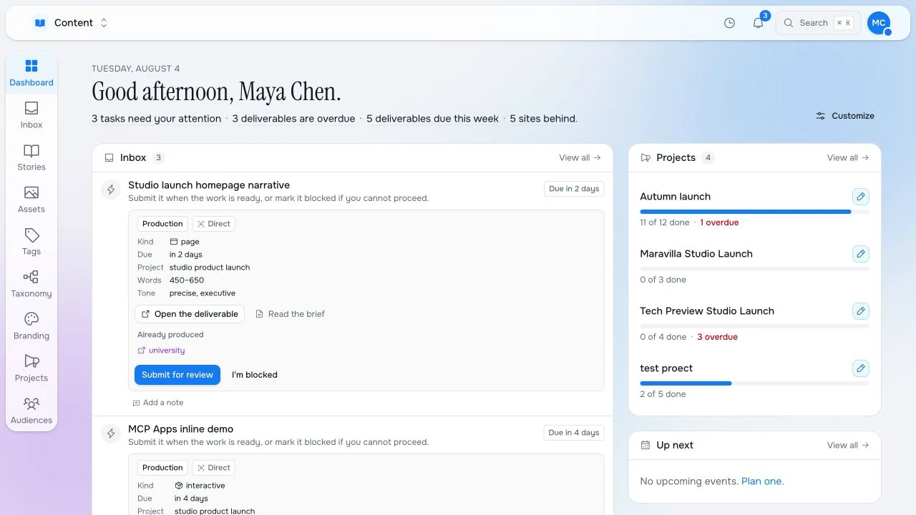Open the Assets section
This screenshot has height=515, width=916.
coord(31,200)
